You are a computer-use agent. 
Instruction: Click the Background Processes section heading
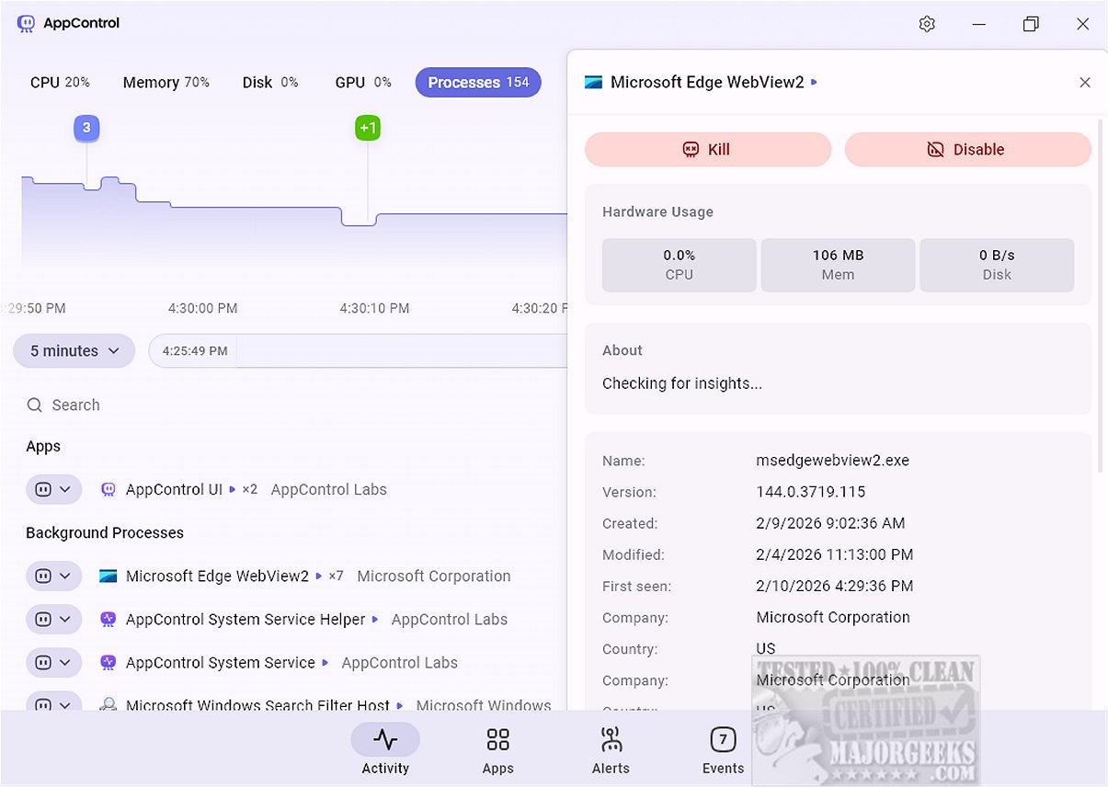[x=105, y=532]
